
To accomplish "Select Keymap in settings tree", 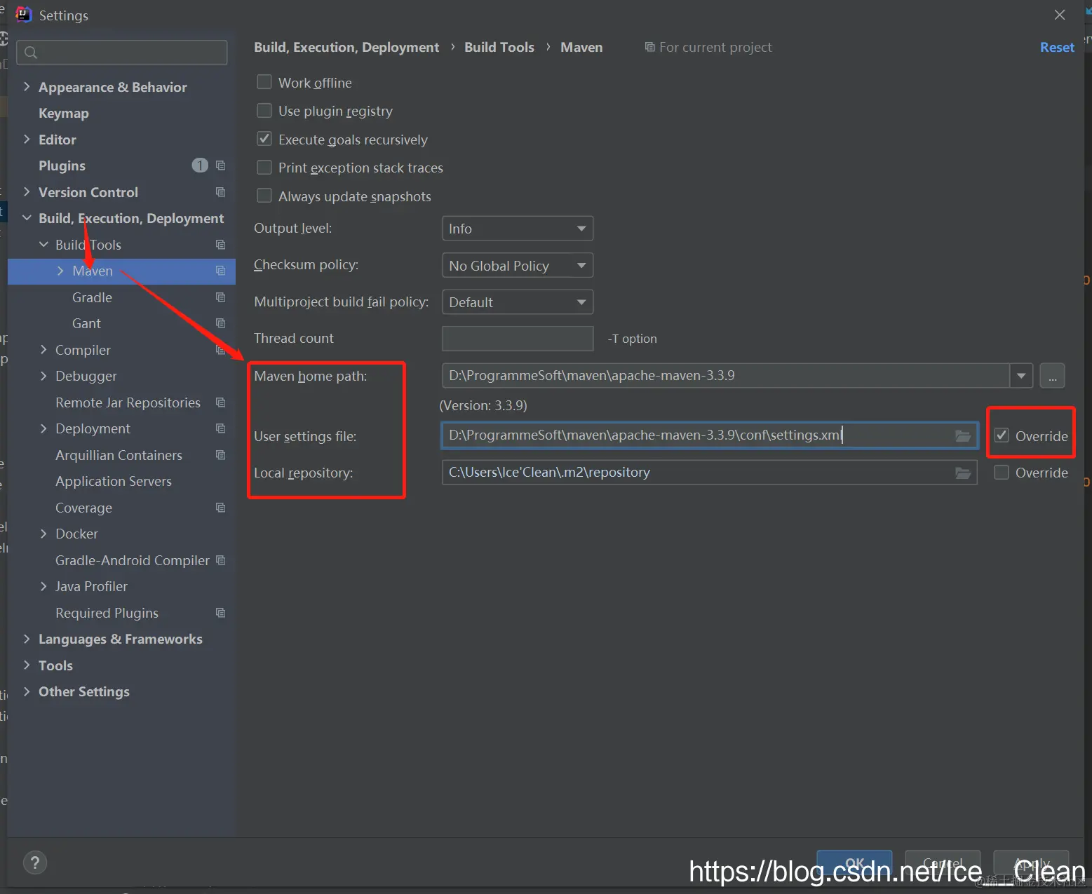I will [x=64, y=113].
